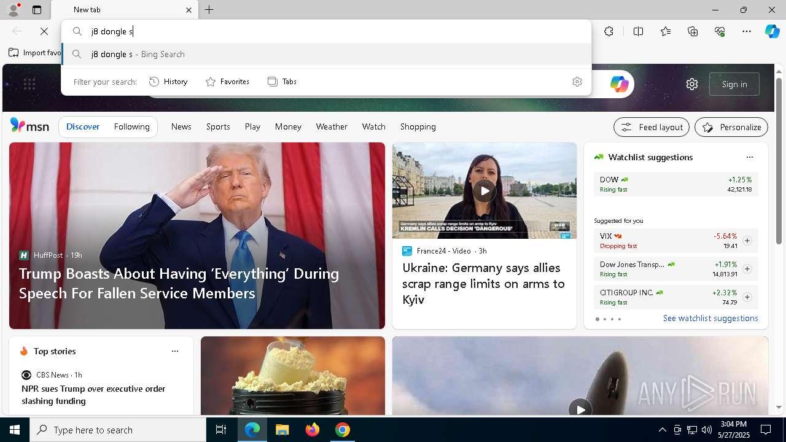This screenshot has height=442, width=786.
Task: Add Dow Jones Transp to watchlist
Action: pos(747,269)
